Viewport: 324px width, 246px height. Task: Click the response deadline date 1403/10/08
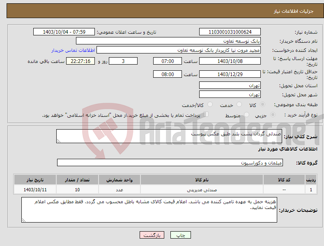pos(230,61)
